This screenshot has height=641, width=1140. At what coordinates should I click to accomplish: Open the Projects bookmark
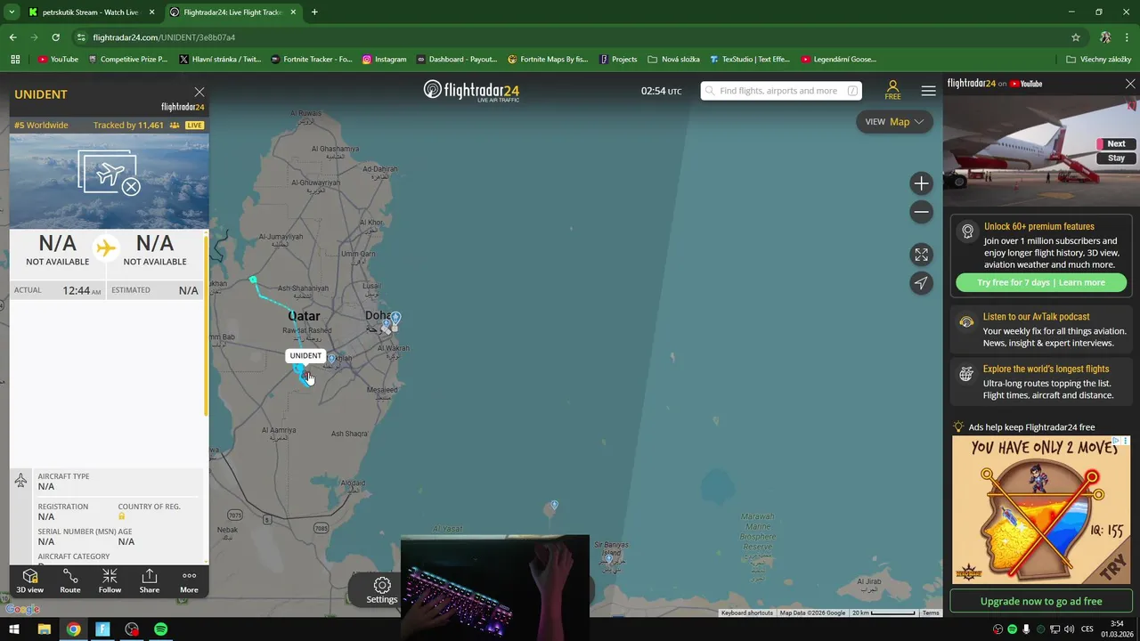(618, 60)
